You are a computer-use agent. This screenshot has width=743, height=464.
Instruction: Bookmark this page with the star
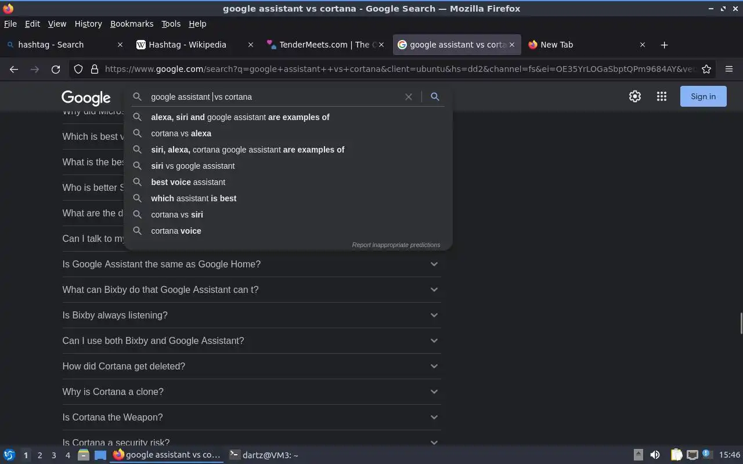tap(706, 69)
